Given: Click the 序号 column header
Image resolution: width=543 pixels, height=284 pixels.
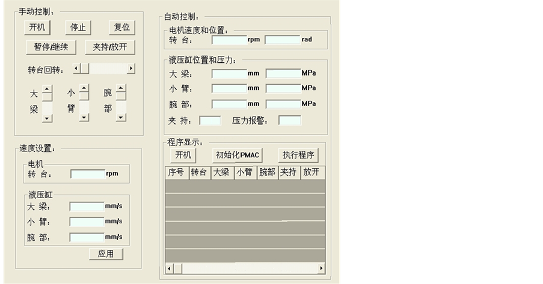Looking at the screenshot, I should click(176, 172).
